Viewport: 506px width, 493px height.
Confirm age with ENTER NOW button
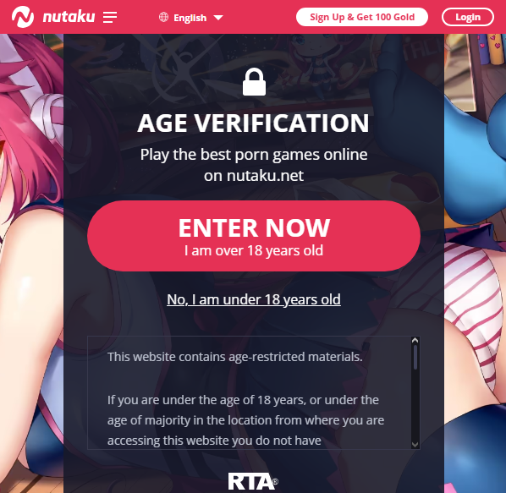(254, 236)
